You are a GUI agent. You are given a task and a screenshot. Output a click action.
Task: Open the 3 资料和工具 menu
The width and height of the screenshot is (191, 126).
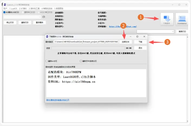tap(34, 8)
